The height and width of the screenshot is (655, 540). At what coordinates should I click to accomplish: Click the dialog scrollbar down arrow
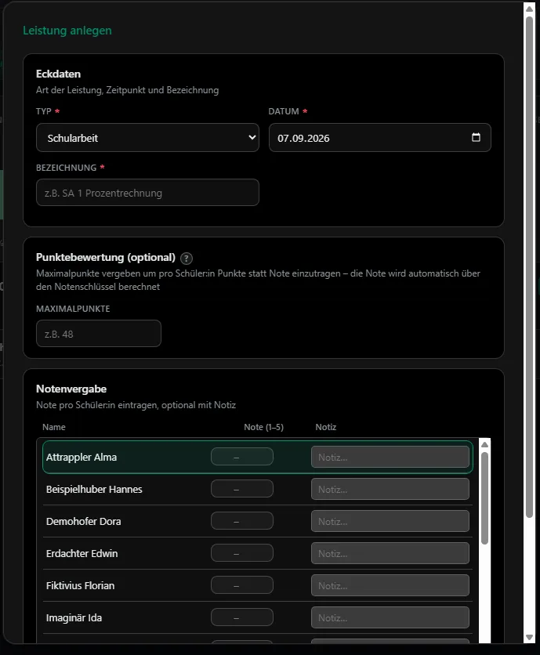(529, 638)
